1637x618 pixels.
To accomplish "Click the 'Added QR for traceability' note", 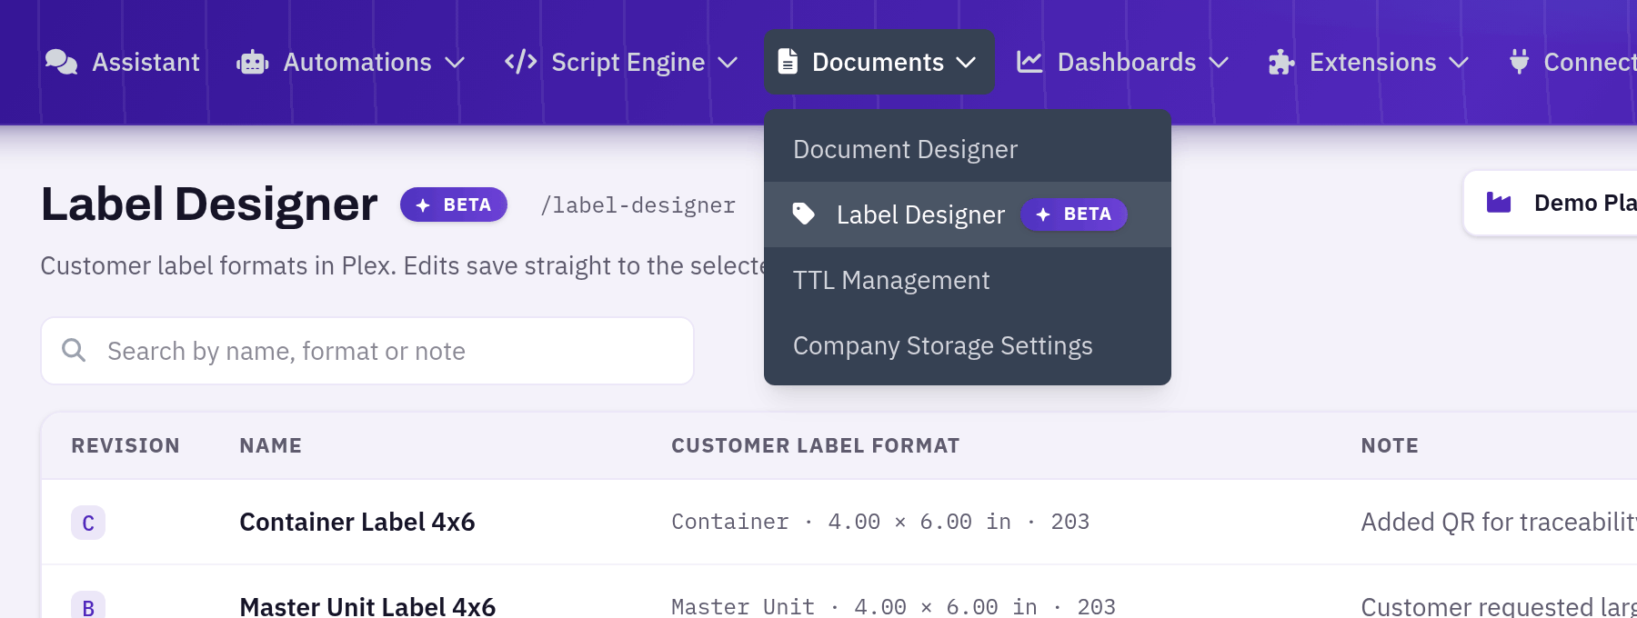I will [1499, 522].
